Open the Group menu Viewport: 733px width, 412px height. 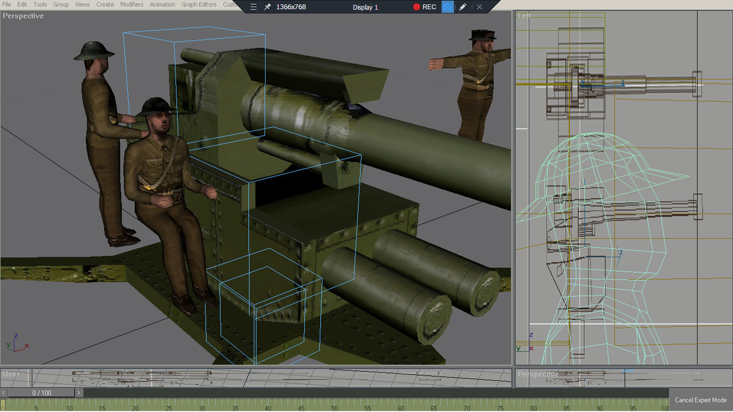tap(61, 5)
